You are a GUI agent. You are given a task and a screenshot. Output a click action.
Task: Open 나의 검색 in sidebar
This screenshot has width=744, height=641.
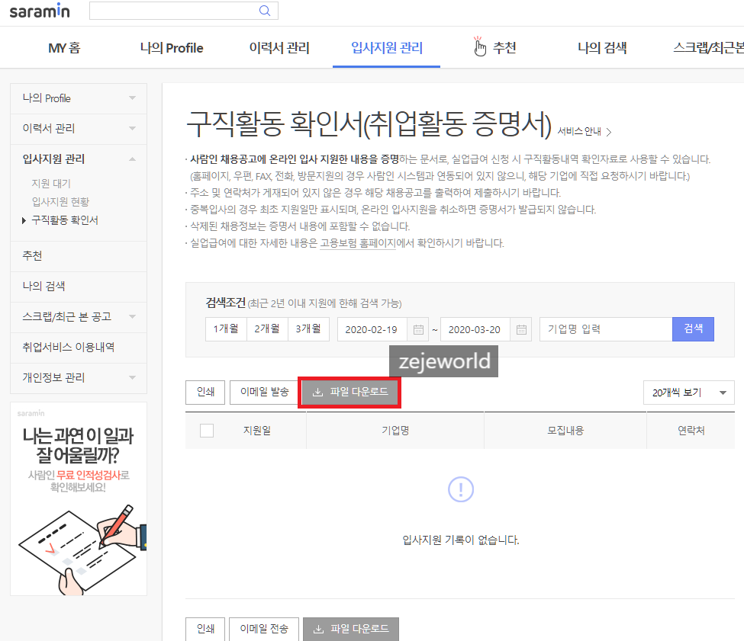coord(79,287)
